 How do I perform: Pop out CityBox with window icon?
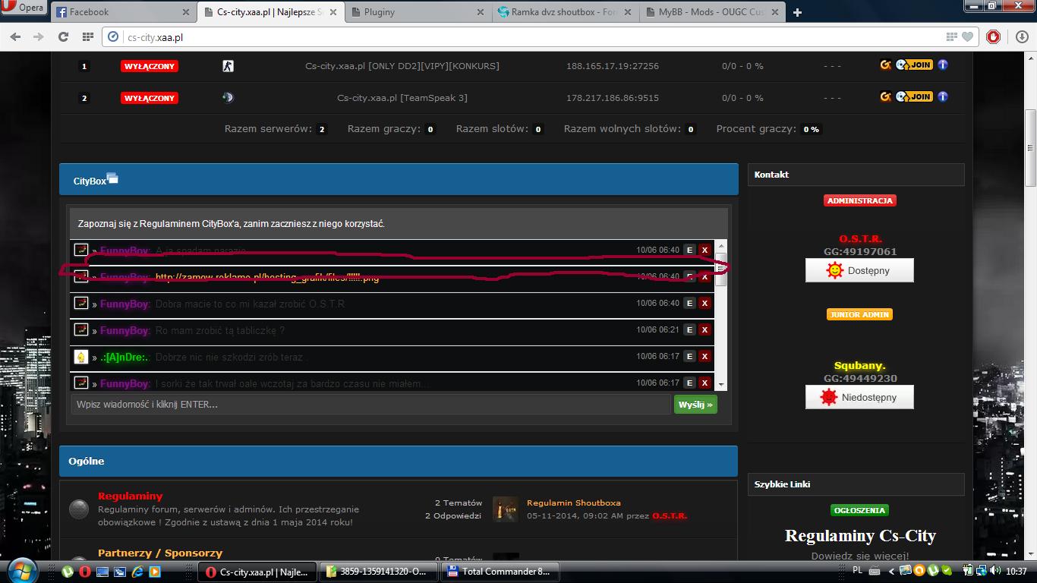(x=112, y=178)
